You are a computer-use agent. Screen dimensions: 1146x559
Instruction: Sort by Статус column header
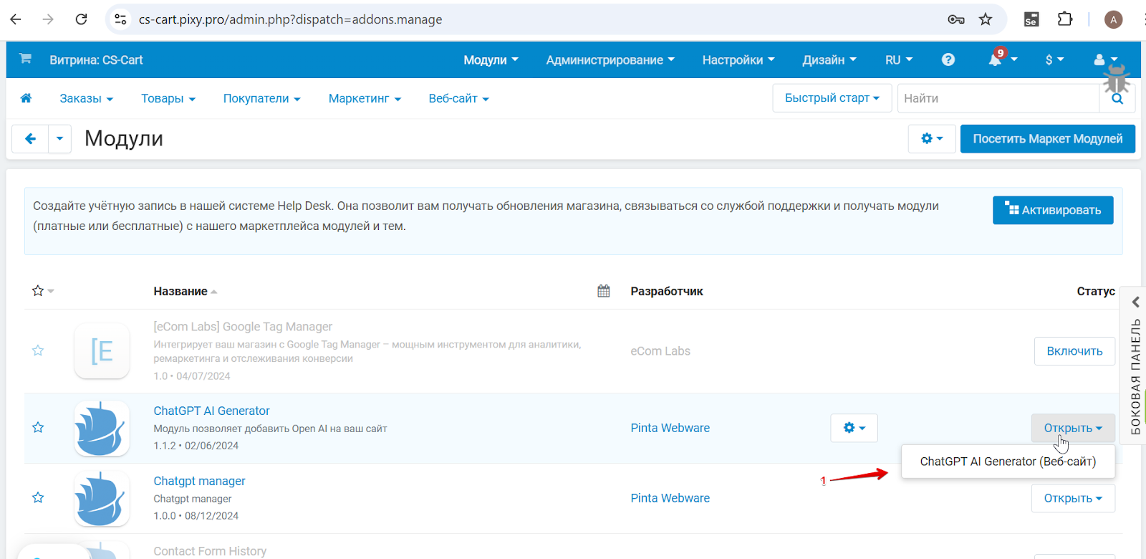click(1096, 291)
